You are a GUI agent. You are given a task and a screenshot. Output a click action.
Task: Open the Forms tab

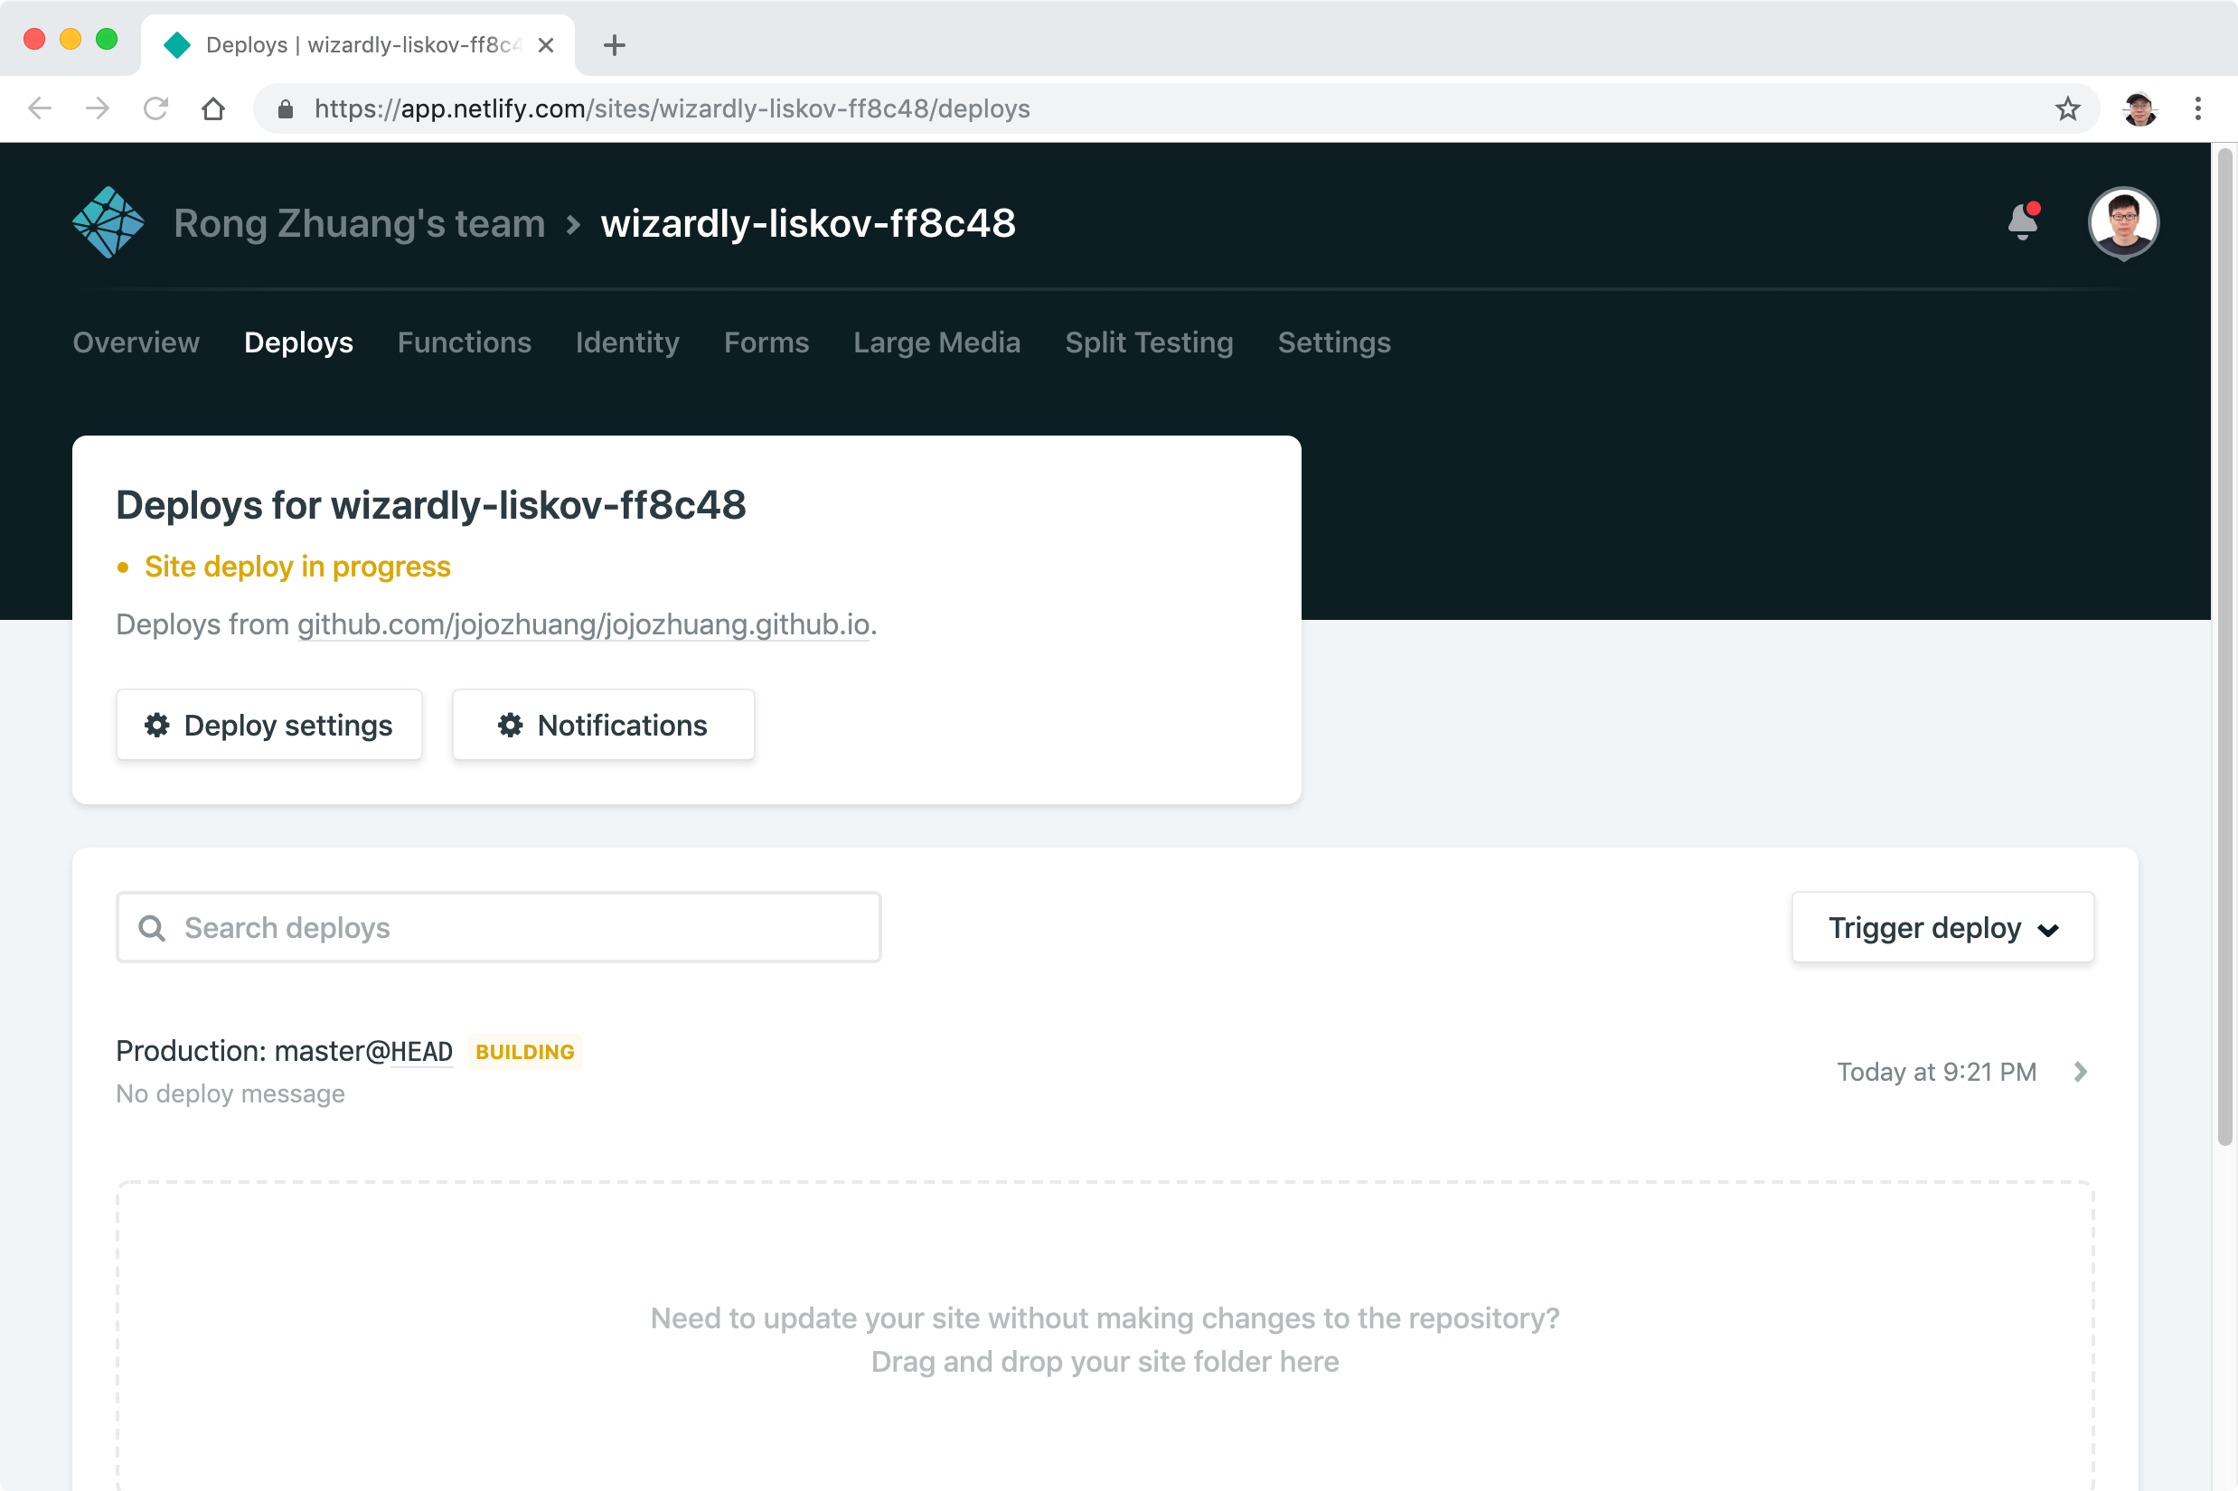(x=766, y=342)
